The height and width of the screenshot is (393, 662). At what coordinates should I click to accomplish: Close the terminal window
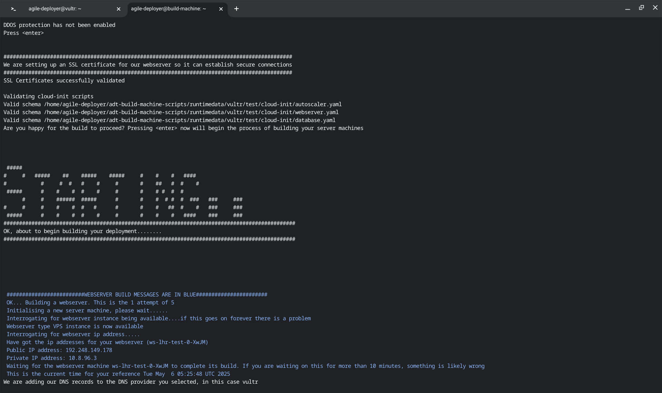[655, 8]
